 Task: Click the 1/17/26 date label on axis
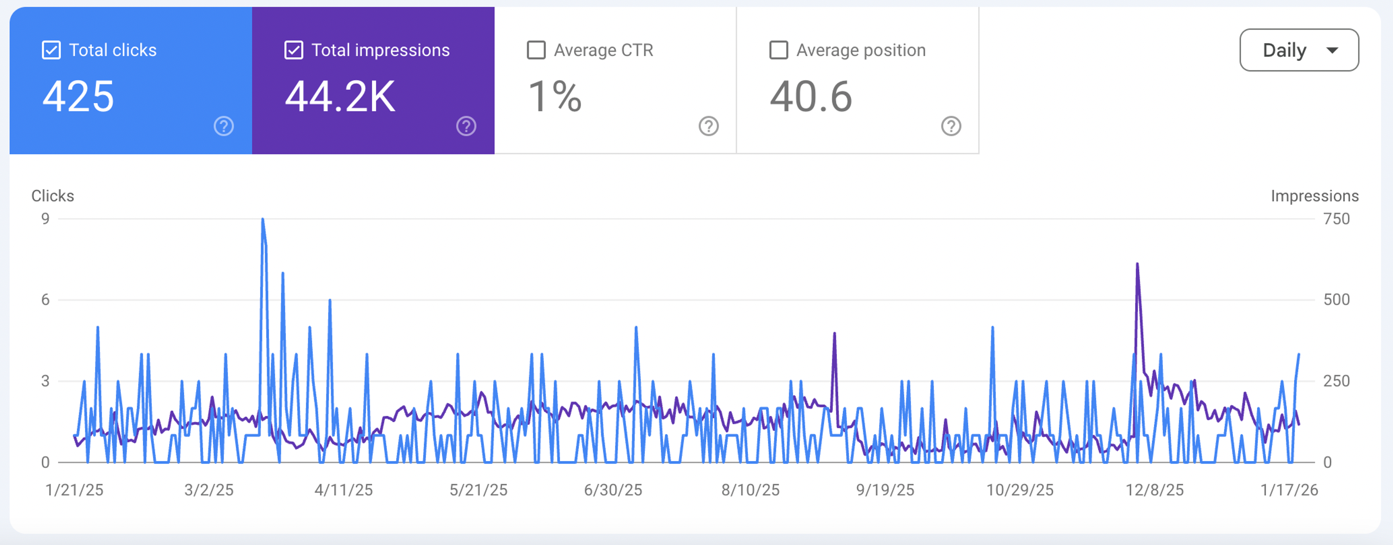click(x=1289, y=490)
